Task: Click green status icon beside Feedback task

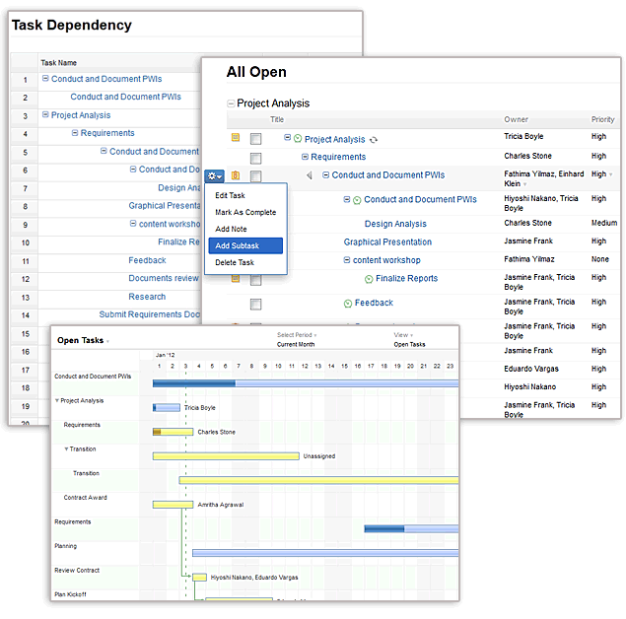Action: [347, 304]
